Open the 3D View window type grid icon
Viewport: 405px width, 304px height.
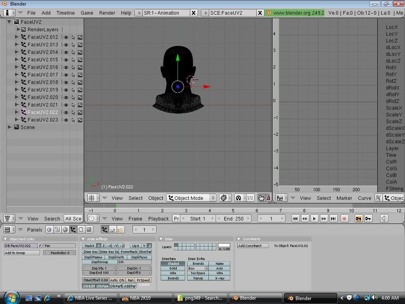click(93, 198)
